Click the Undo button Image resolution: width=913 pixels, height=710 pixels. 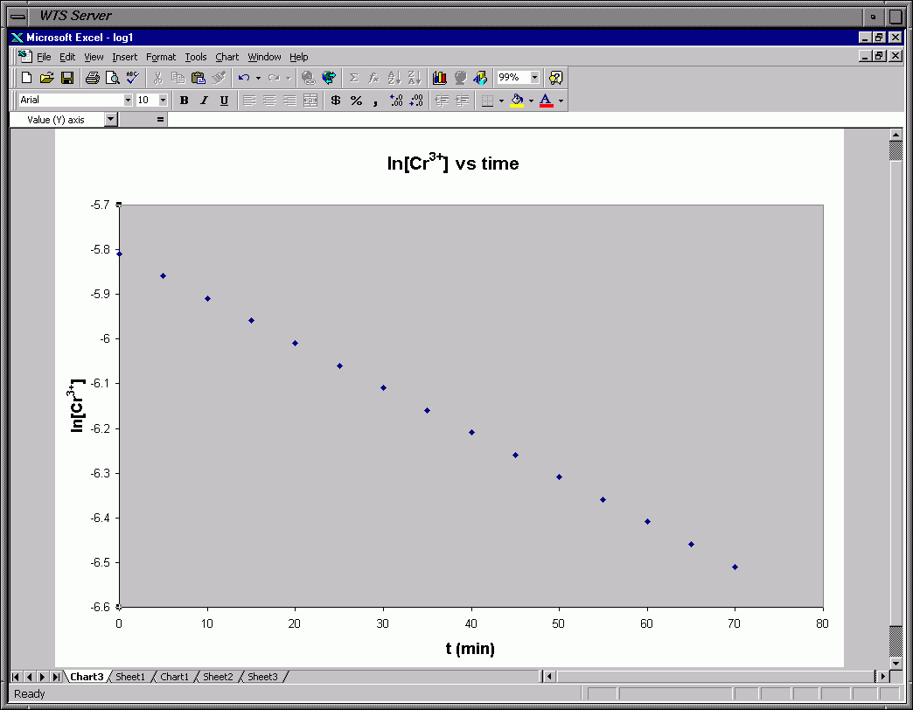[243, 78]
